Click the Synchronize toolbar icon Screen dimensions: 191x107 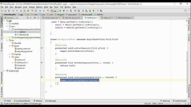pyautogui.click(x=9, y=11)
